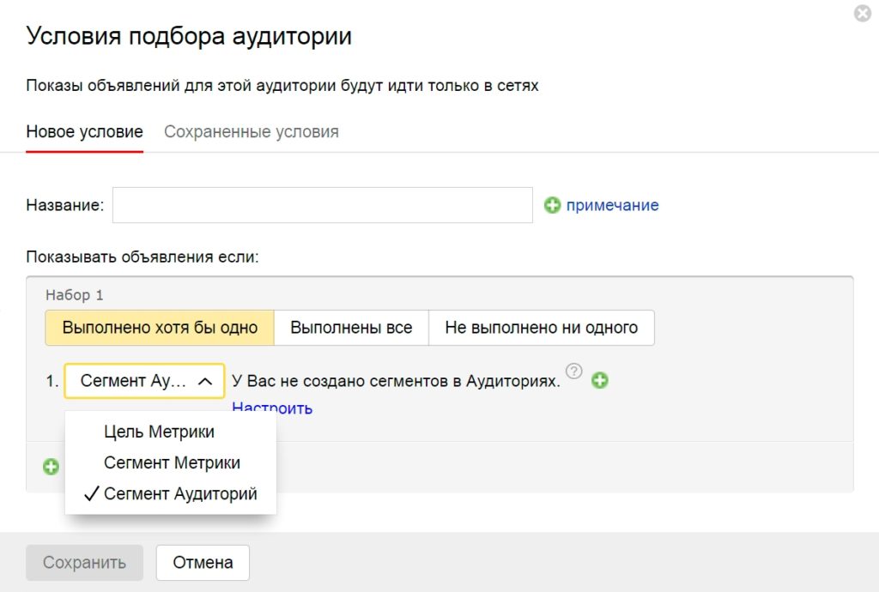Pick 'Цель Метрики' from the list
This screenshot has height=592, width=879.
[x=159, y=432]
